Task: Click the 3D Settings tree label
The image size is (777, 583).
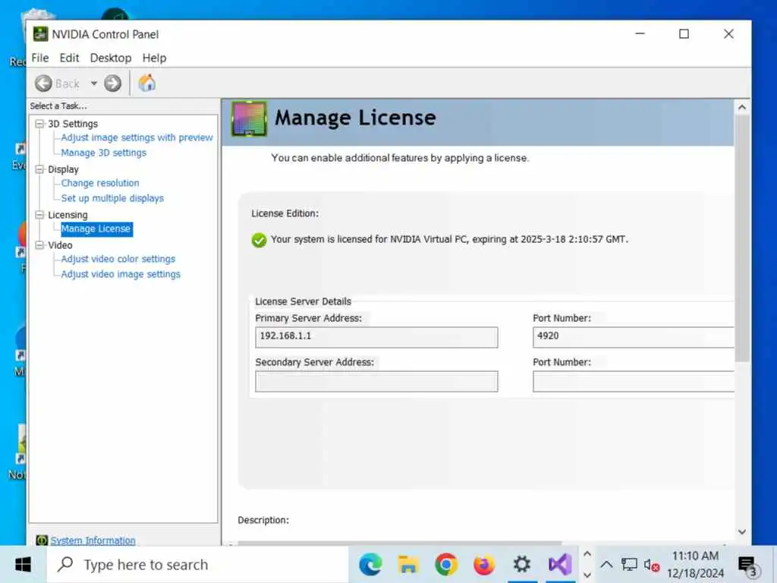Action: click(x=73, y=124)
